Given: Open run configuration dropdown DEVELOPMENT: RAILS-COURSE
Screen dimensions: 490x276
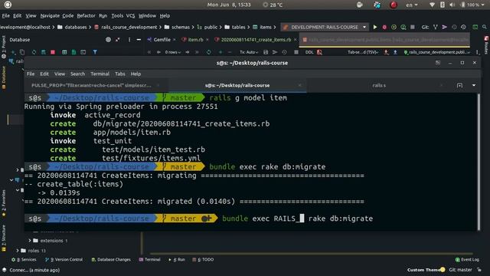Looking at the screenshot, I should pos(325,28).
